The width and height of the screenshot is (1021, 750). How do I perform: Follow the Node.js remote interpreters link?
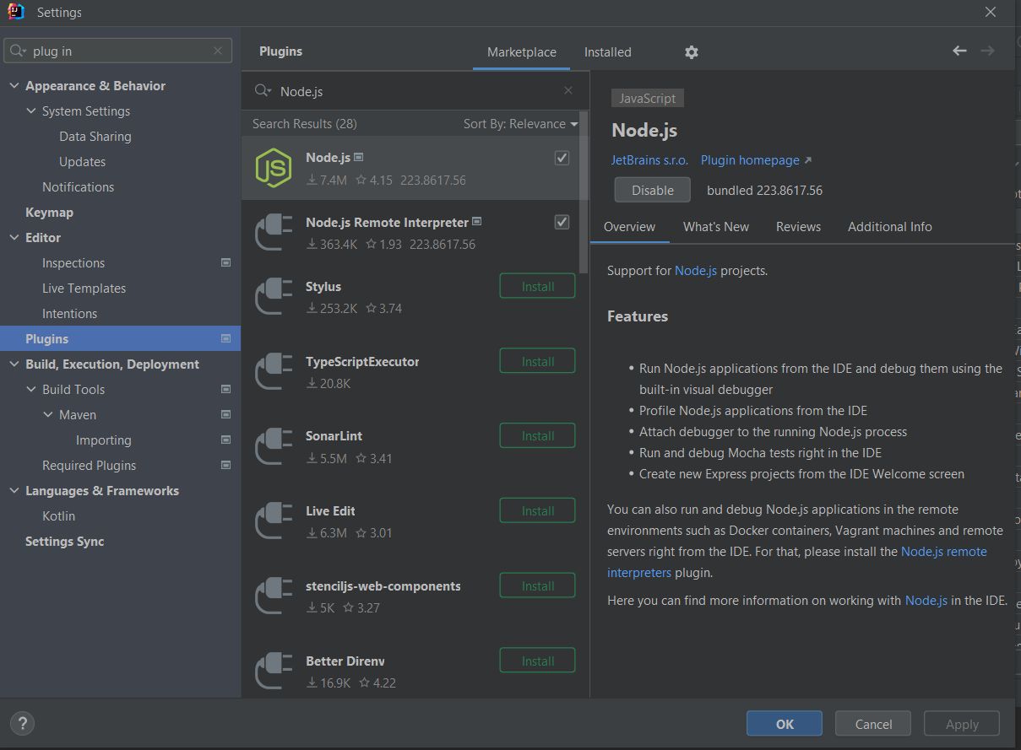[797, 562]
